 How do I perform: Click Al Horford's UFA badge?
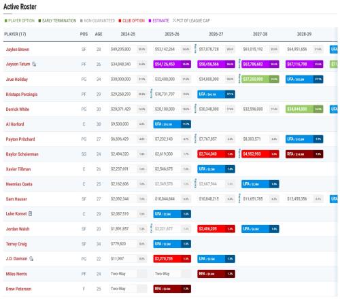[172, 124]
